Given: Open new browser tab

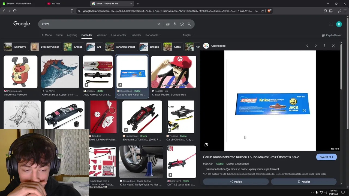Looking at the screenshot, I should tap(138, 4).
